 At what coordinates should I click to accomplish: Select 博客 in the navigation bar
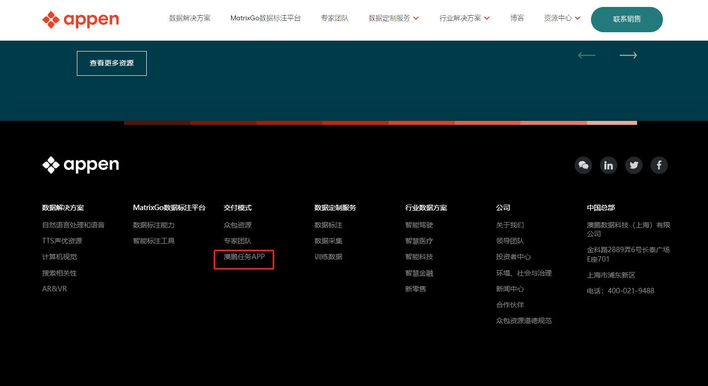click(x=517, y=18)
